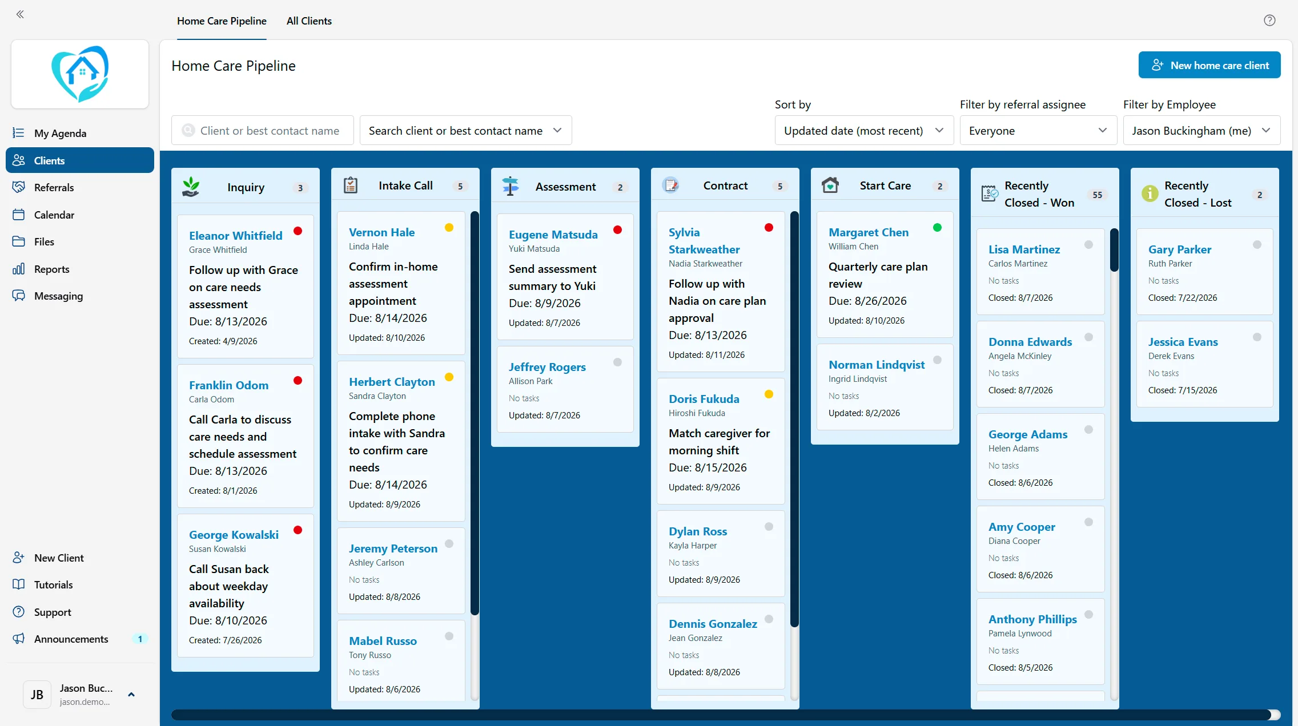This screenshot has width=1298, height=726.
Task: Open Dylan Ross's client card
Action: 721,554
